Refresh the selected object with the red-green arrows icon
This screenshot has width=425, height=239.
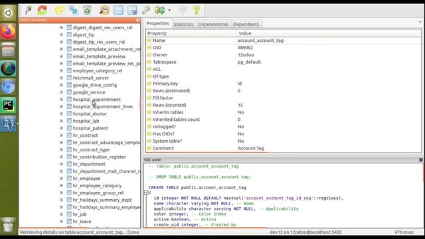click(x=42, y=11)
